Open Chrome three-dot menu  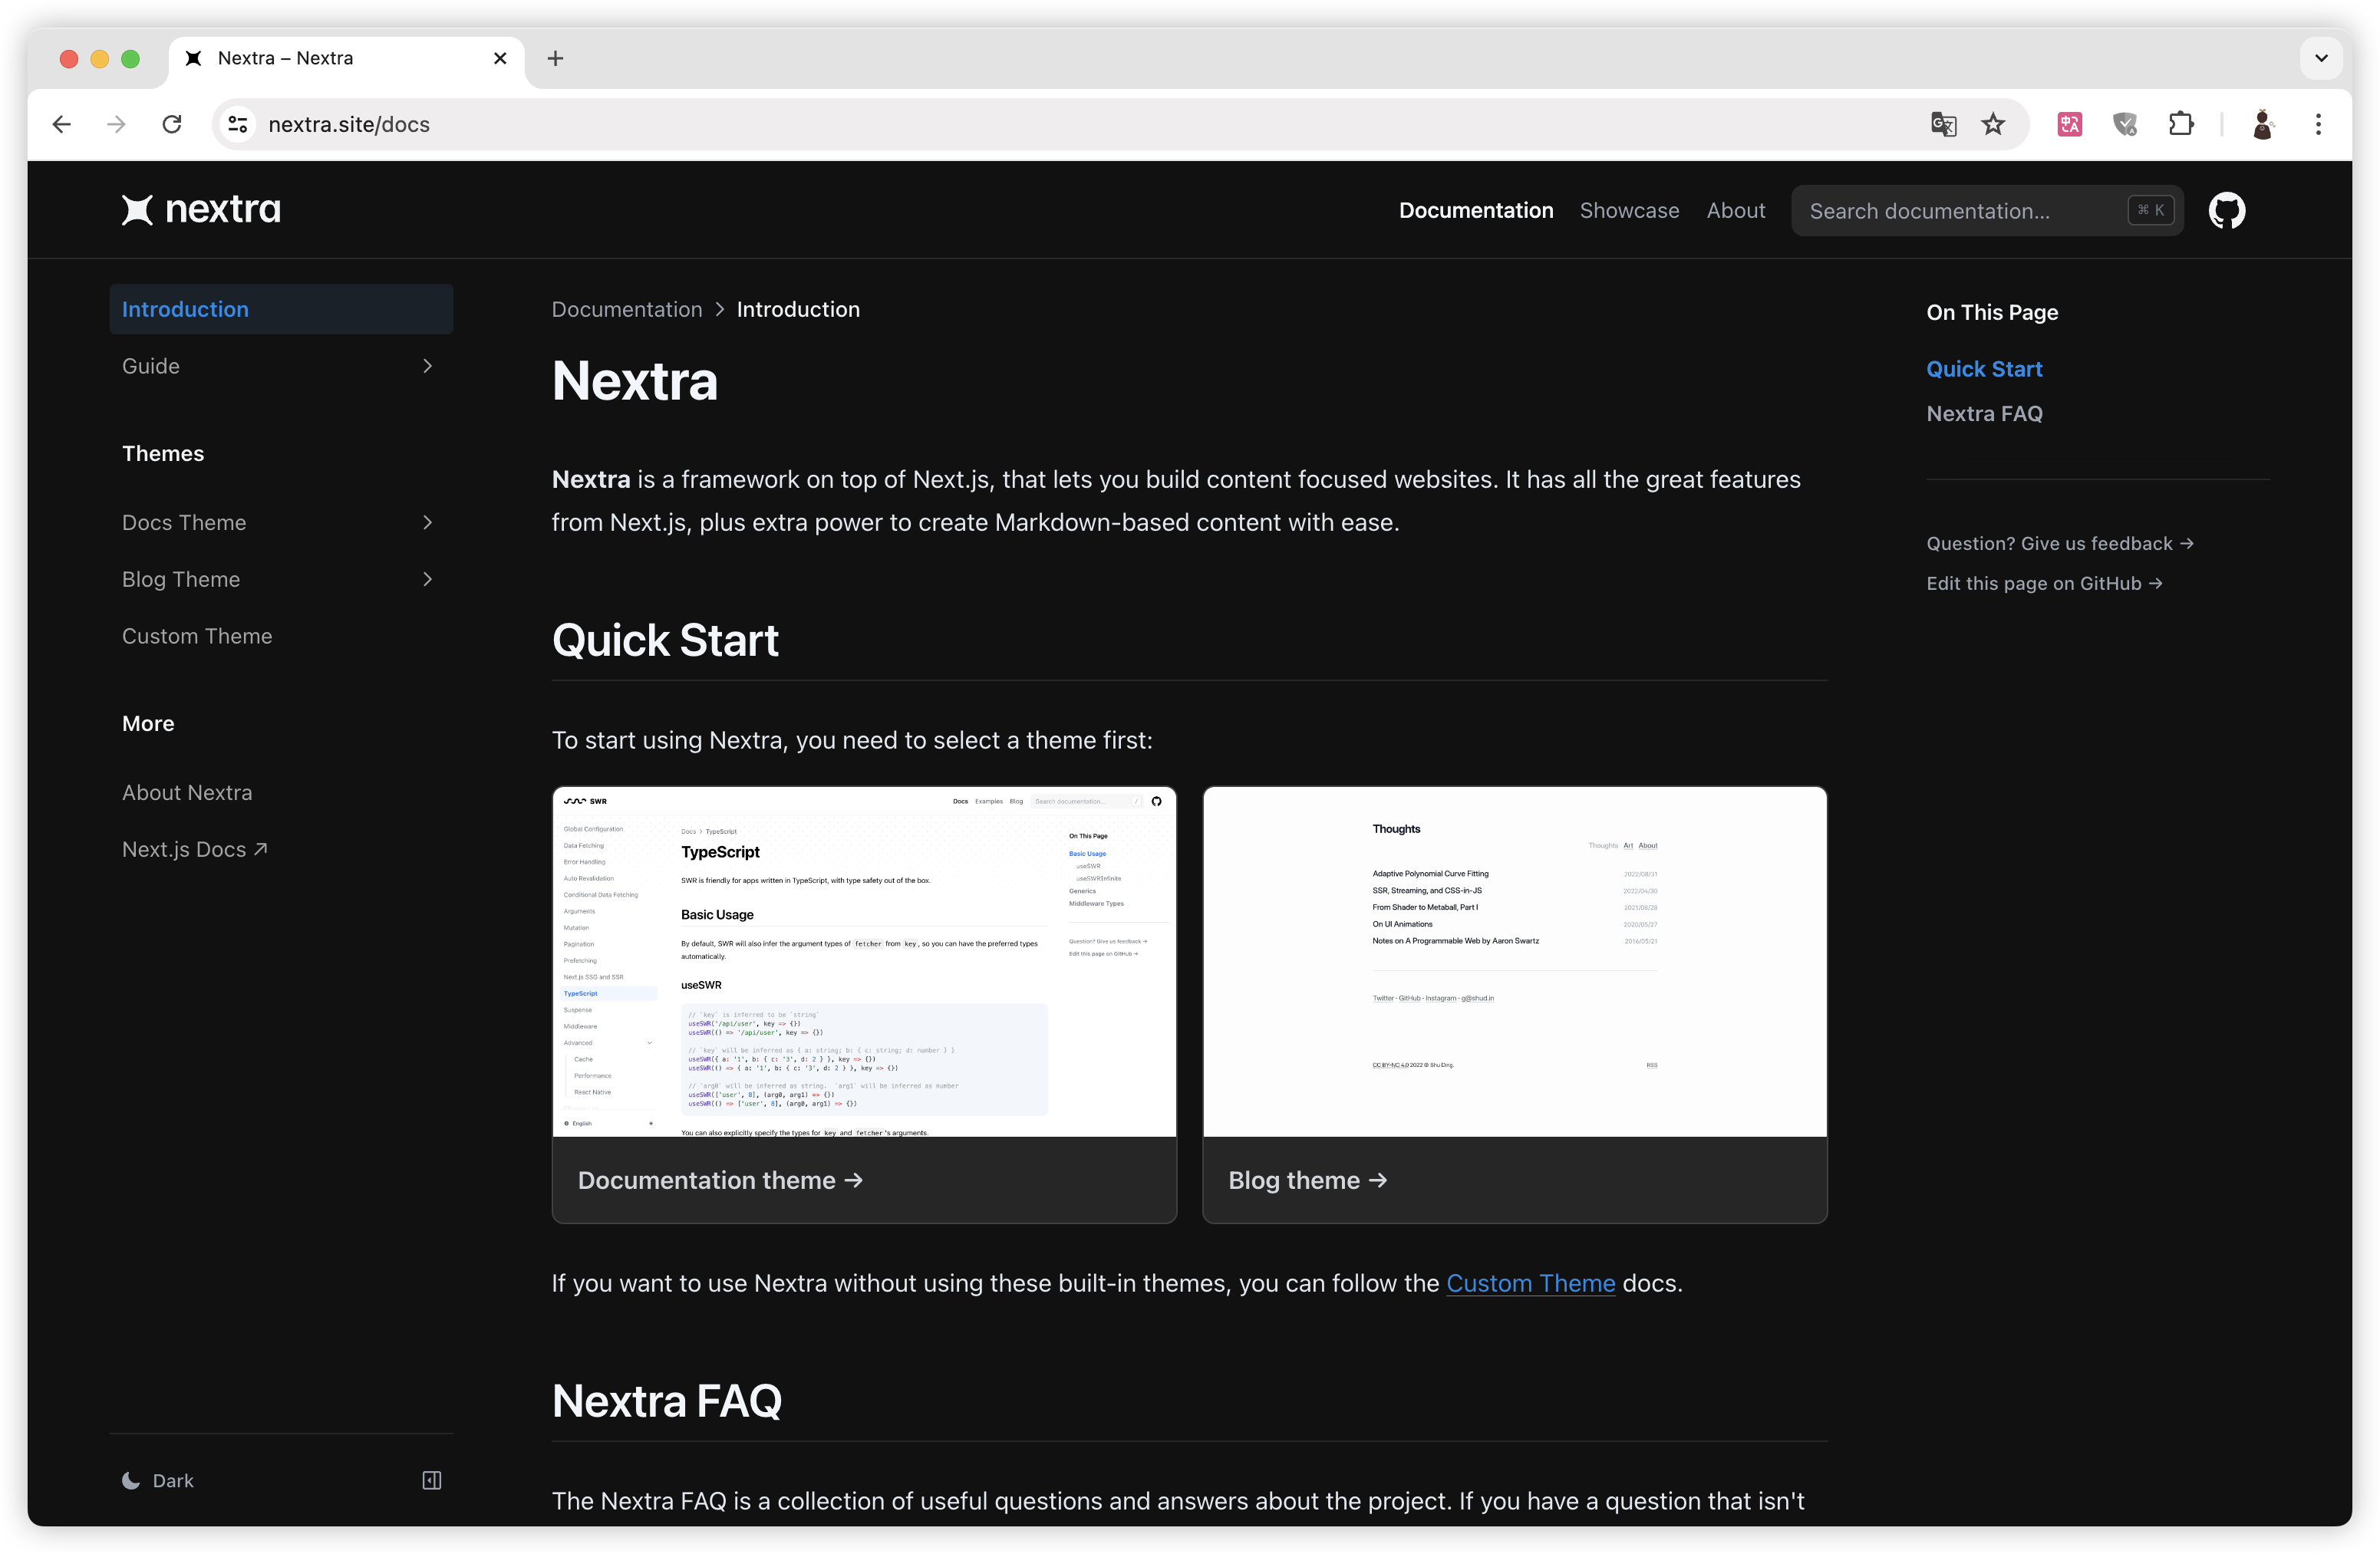tap(2318, 124)
